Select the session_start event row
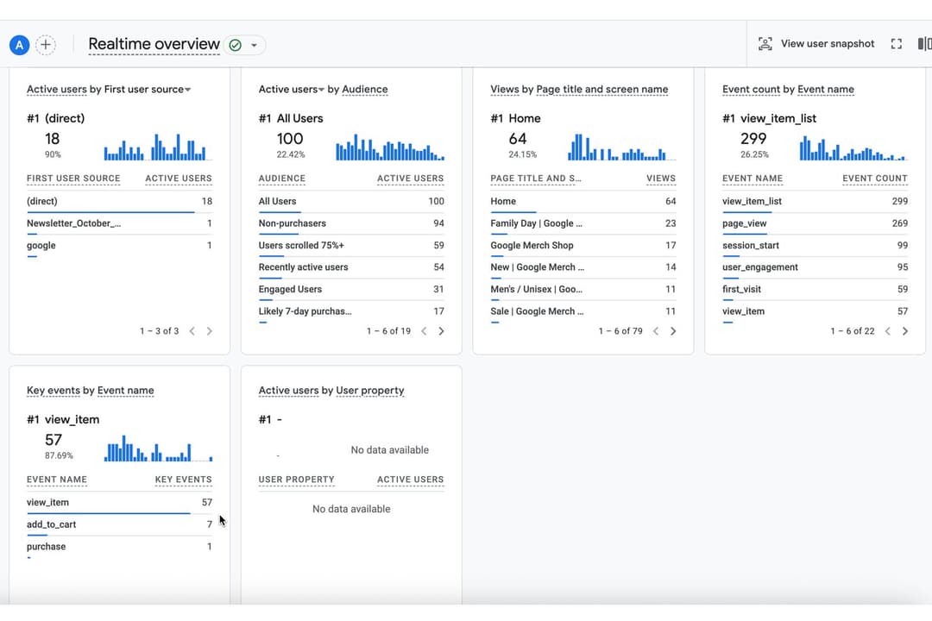This screenshot has height=621, width=932. click(815, 246)
